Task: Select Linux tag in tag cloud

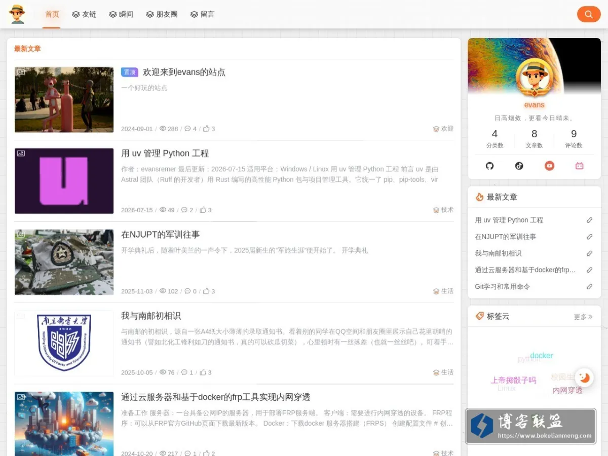Action: pos(507,389)
